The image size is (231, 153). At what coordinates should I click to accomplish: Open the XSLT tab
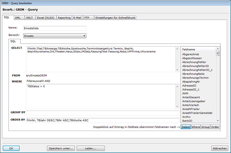pyautogui.click(x=29, y=17)
